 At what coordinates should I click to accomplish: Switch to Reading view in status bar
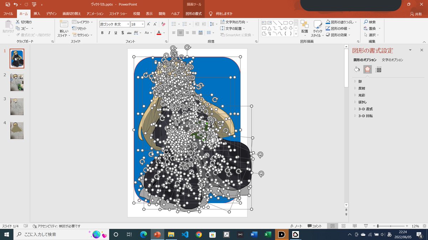click(x=355, y=226)
